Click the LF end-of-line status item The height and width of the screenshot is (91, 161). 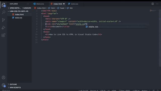[x=108, y=90]
